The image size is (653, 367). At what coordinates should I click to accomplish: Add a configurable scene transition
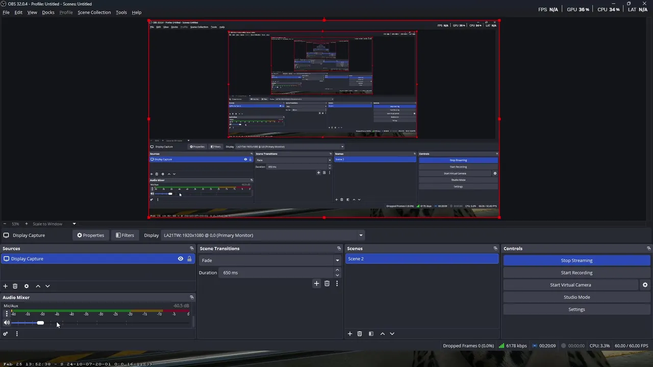point(316,283)
